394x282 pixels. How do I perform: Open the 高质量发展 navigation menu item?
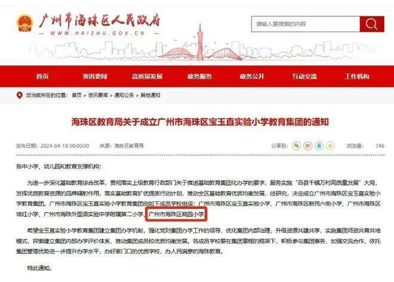[147, 76]
